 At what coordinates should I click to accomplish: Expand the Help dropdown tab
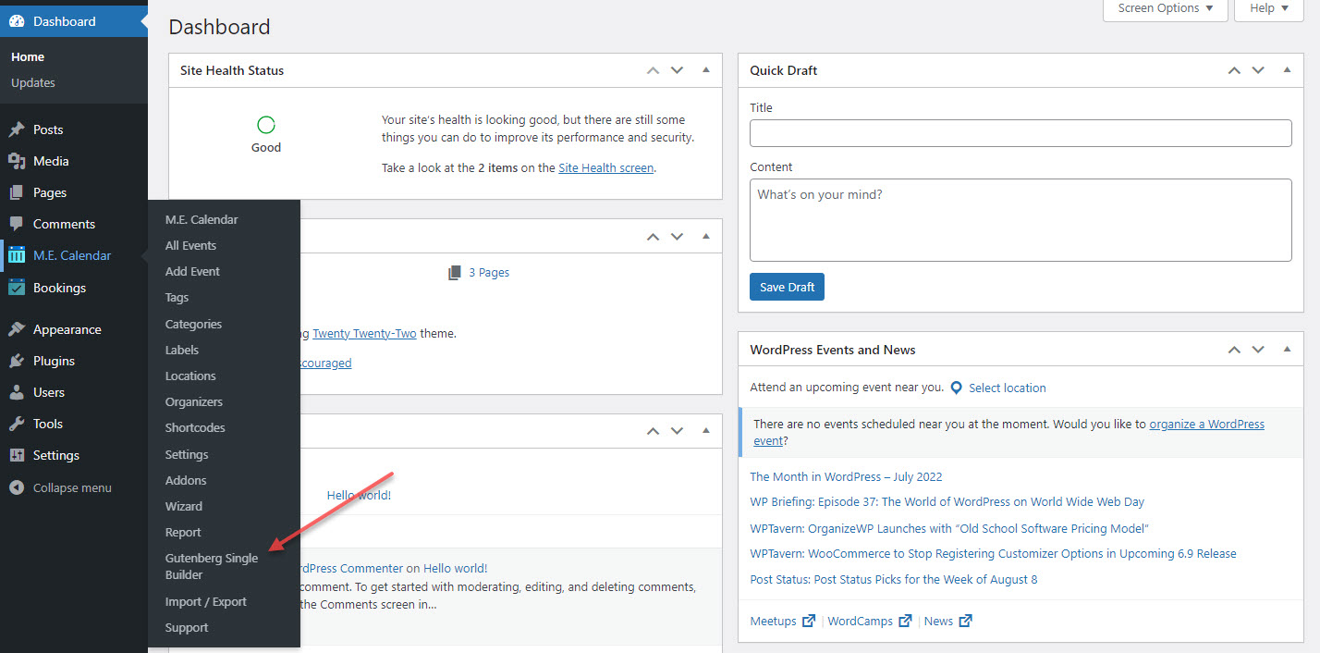[1268, 8]
